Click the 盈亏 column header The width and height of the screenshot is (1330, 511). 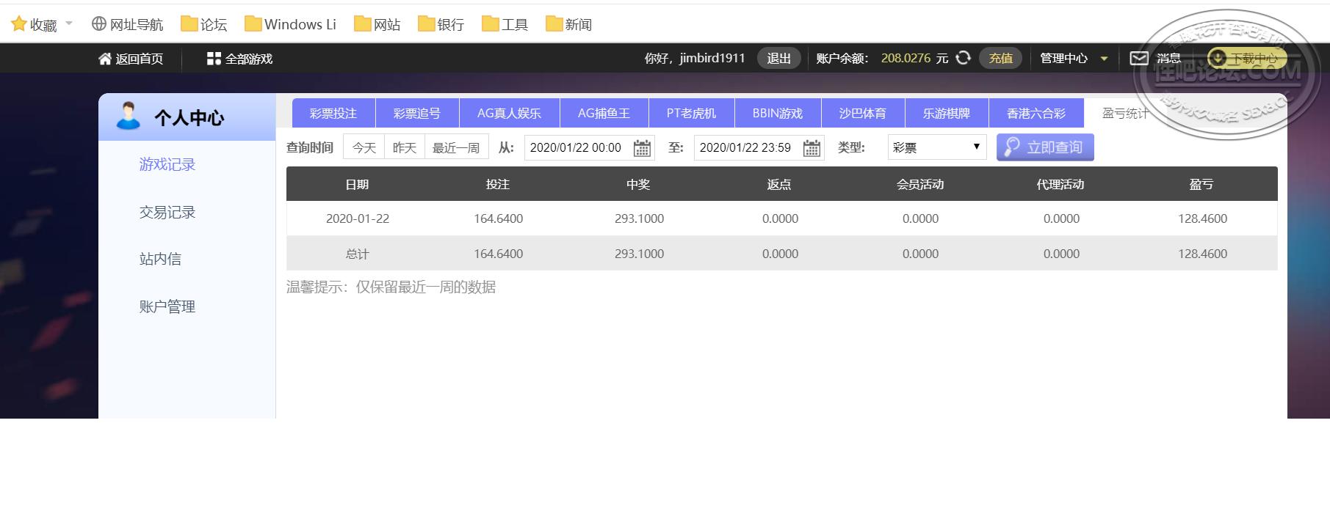[1201, 184]
